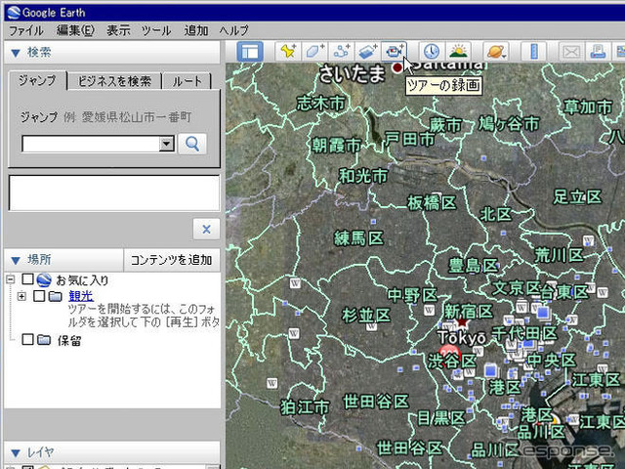The image size is (625, 469).
Task: Toggle the 観光 folder checkbox
Action: 39,296
